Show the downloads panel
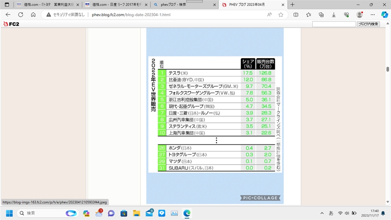The image size is (391, 220). [334, 15]
